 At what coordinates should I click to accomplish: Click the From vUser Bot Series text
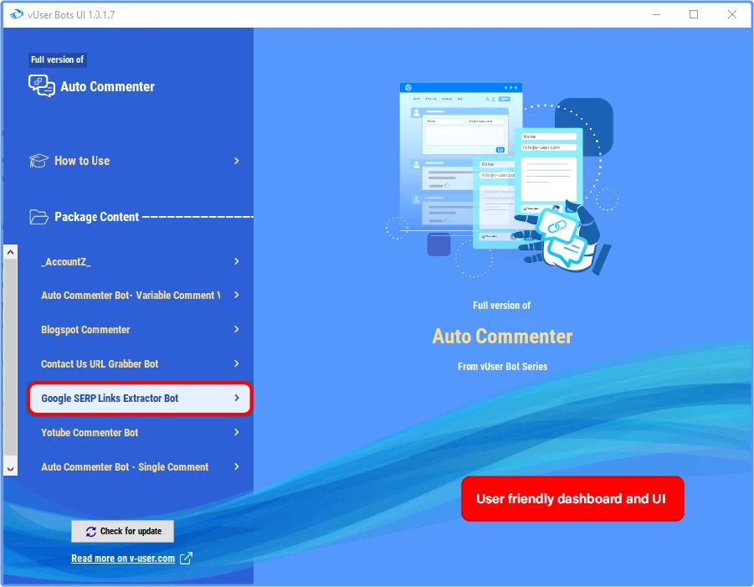point(502,367)
